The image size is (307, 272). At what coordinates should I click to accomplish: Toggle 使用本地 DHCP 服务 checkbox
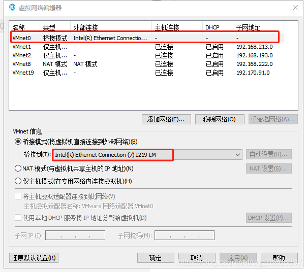pyautogui.click(x=18, y=217)
